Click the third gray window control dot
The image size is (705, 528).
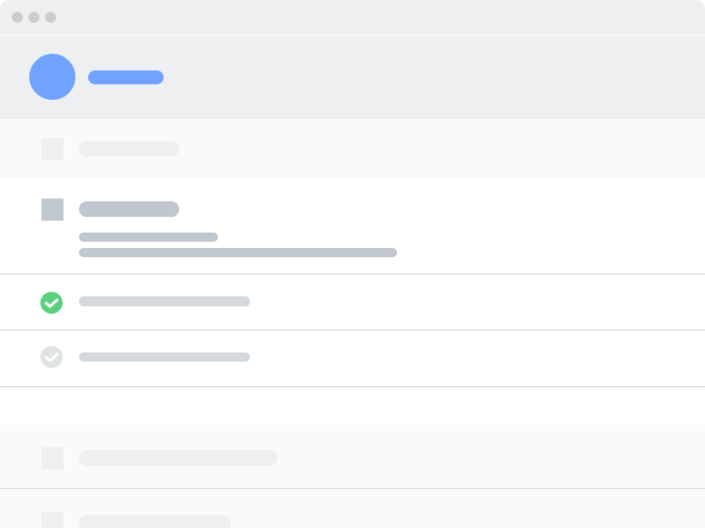[51, 17]
